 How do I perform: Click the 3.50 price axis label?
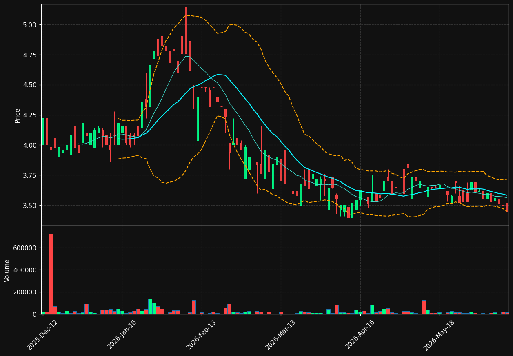pos(29,206)
